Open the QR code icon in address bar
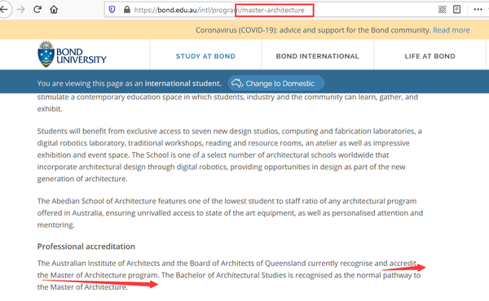Screen dimensions: 489x301 click(443, 10)
